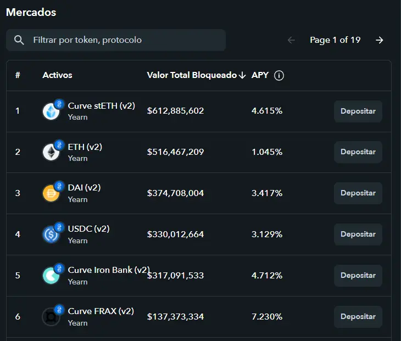
Task: Click the APY info icon
Action: [x=279, y=75]
